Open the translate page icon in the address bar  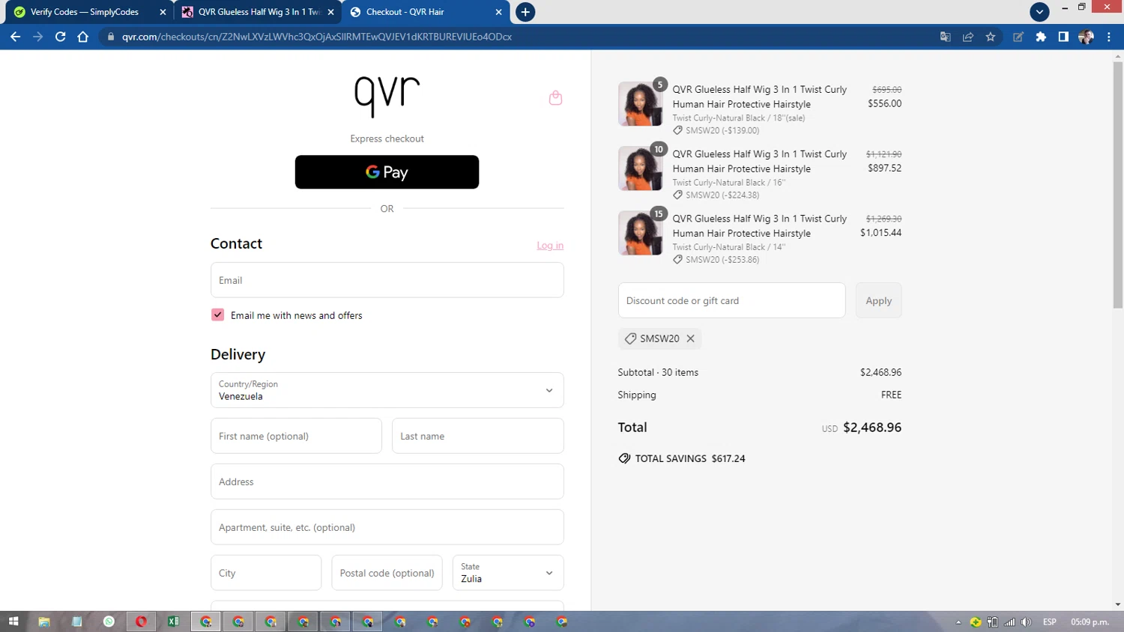click(946, 37)
